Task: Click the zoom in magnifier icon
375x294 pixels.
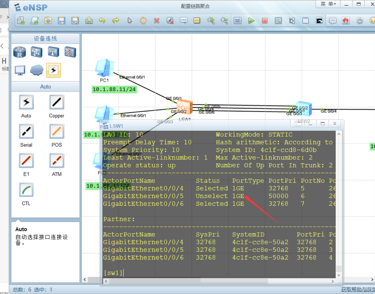Action: pos(211,20)
